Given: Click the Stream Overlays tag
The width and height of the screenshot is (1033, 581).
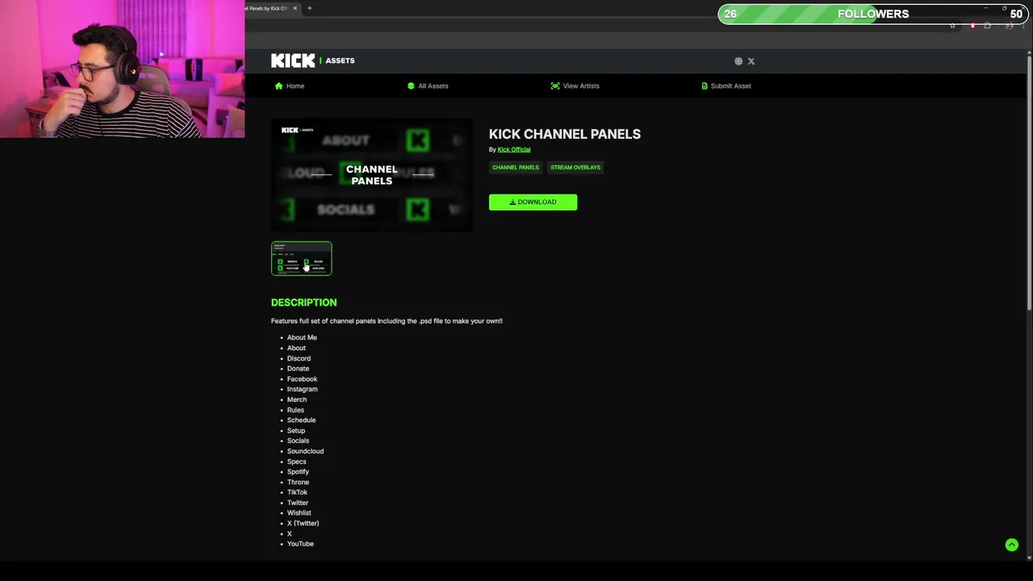Looking at the screenshot, I should [x=575, y=167].
